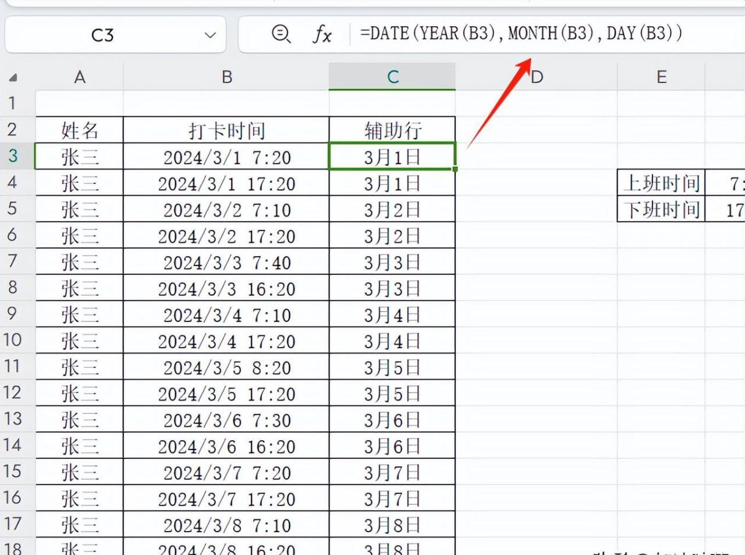Select row 3 header
Screen dimensions: 745x555
tap(17, 156)
